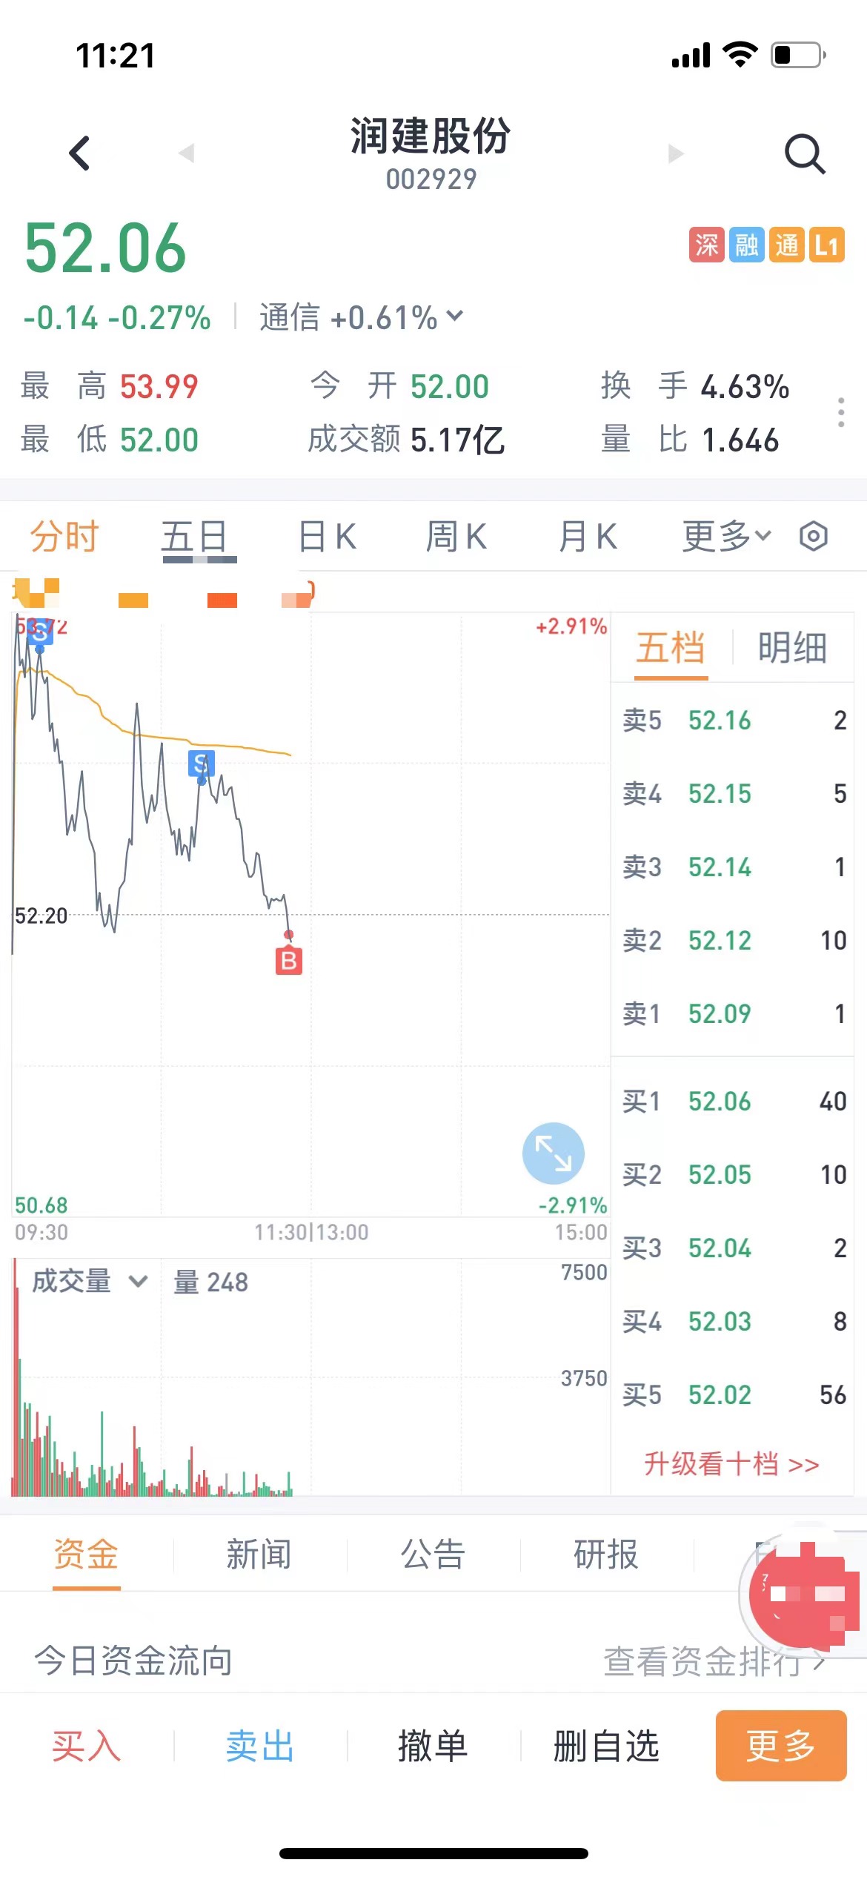This screenshot has height=1877, width=867.
Task: Expand the 通信 sector chevron
Action: click(455, 316)
